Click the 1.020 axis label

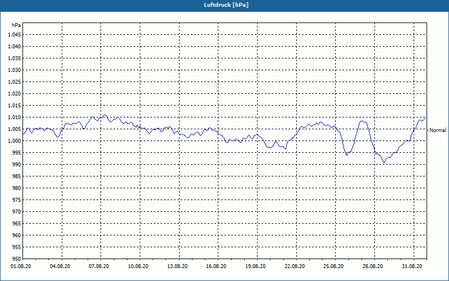pyautogui.click(x=15, y=93)
